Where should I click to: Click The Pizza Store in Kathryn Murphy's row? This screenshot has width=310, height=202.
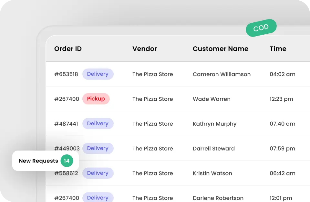pos(153,124)
